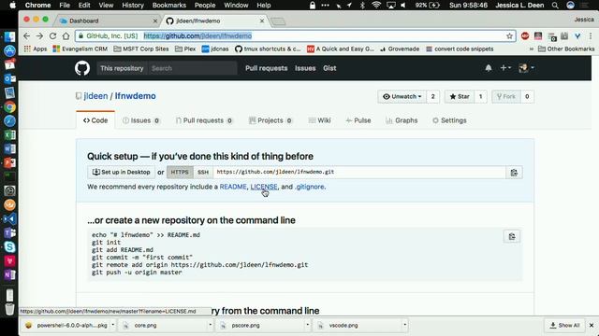Switch to the Code tab
The height and width of the screenshot is (336, 599).
pos(95,120)
